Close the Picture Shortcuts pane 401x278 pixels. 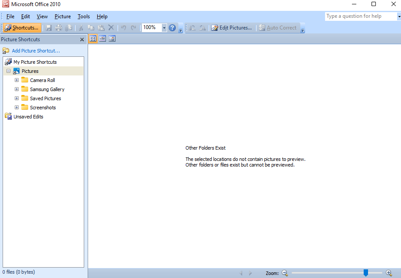pos(82,39)
